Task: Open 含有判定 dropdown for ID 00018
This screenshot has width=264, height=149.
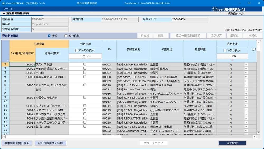Action: click(246, 118)
